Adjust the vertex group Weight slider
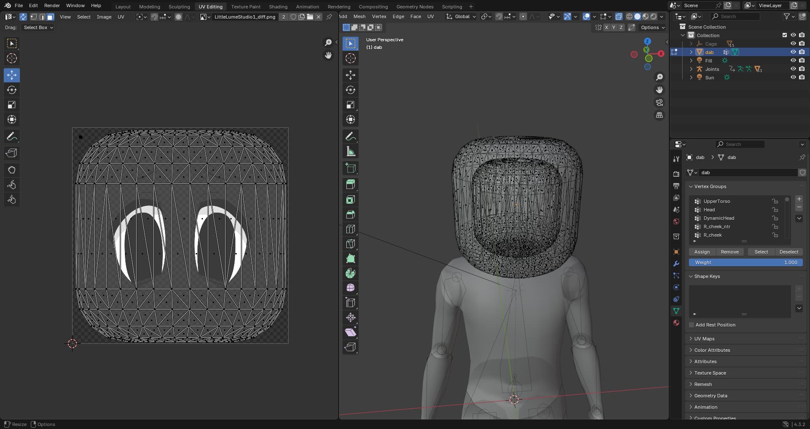This screenshot has height=429, width=810. [745, 262]
